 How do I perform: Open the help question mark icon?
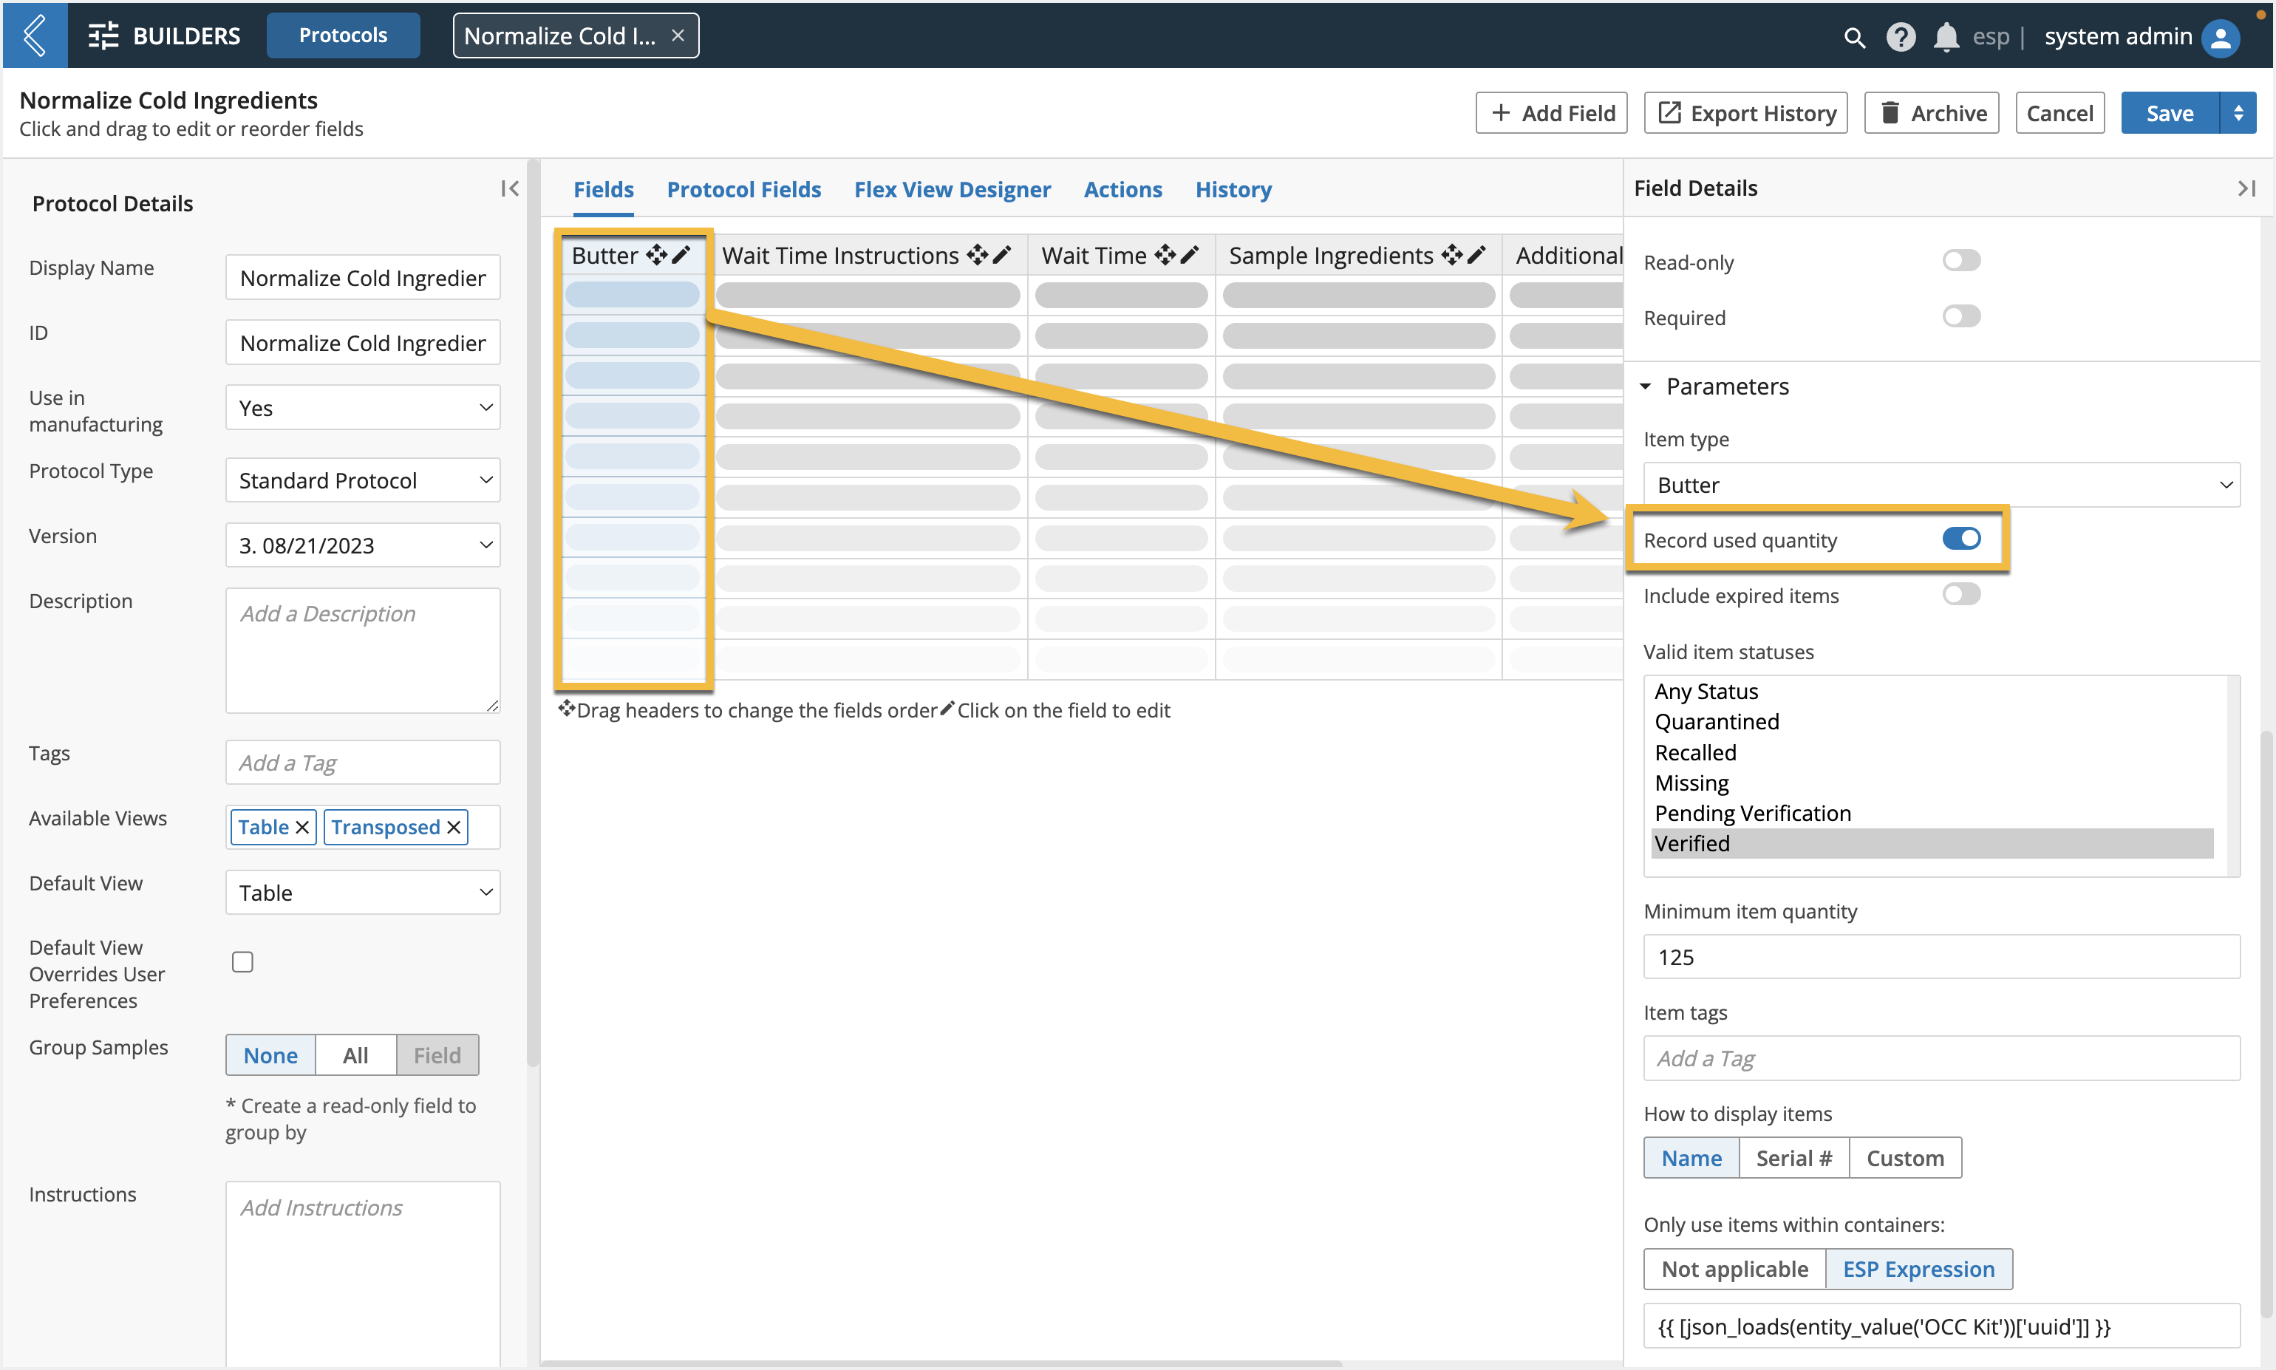[1901, 37]
